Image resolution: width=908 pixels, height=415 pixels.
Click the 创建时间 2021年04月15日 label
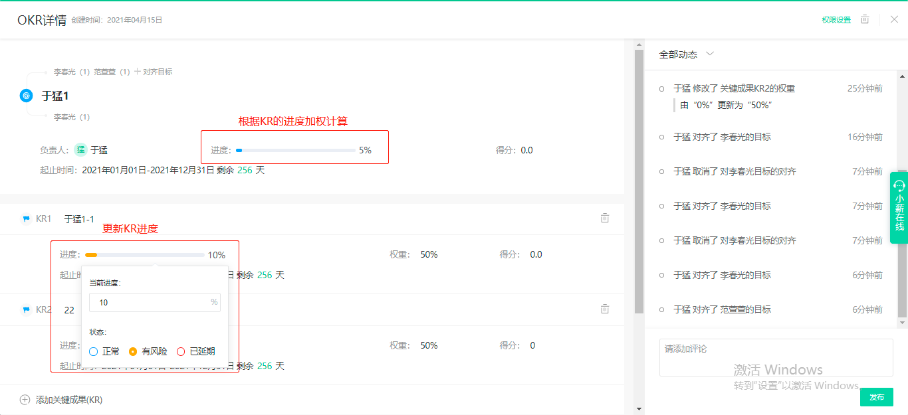117,20
